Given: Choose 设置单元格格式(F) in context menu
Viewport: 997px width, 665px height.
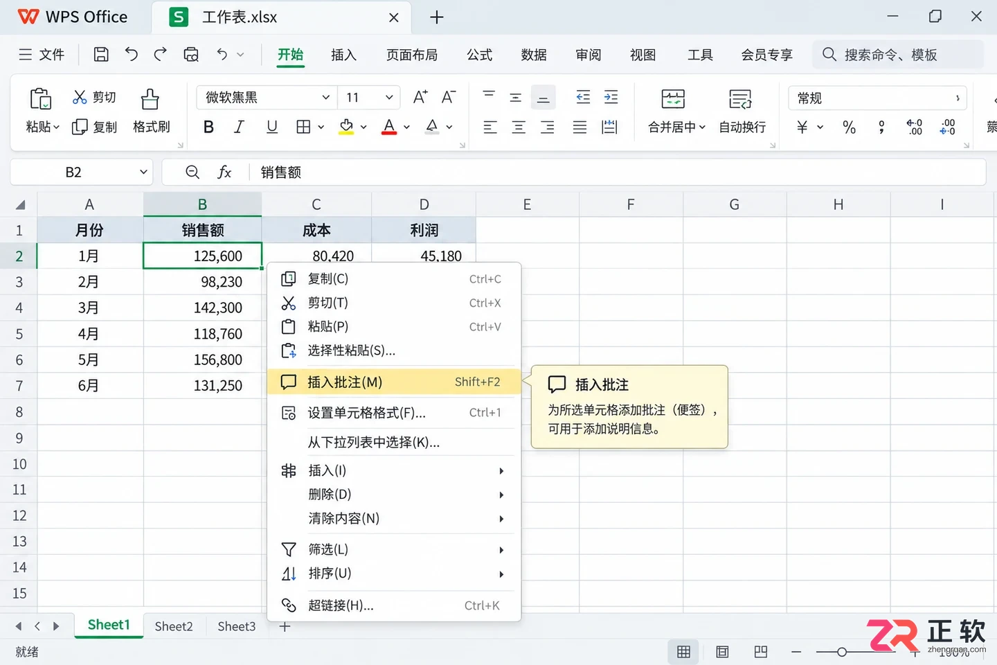Looking at the screenshot, I should point(394,413).
